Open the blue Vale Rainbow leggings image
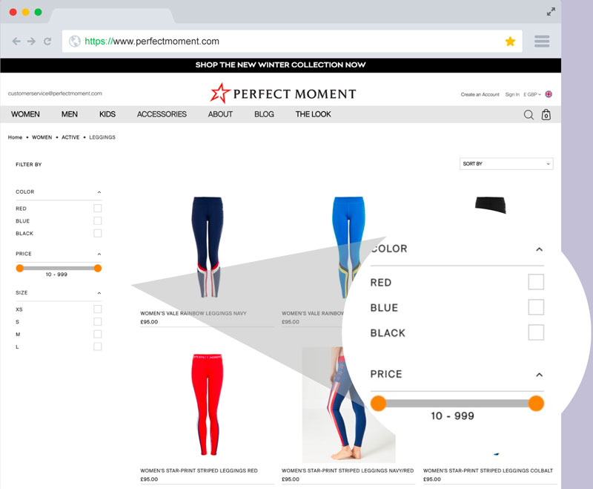Screen dimensions: 593x489 (348, 247)
